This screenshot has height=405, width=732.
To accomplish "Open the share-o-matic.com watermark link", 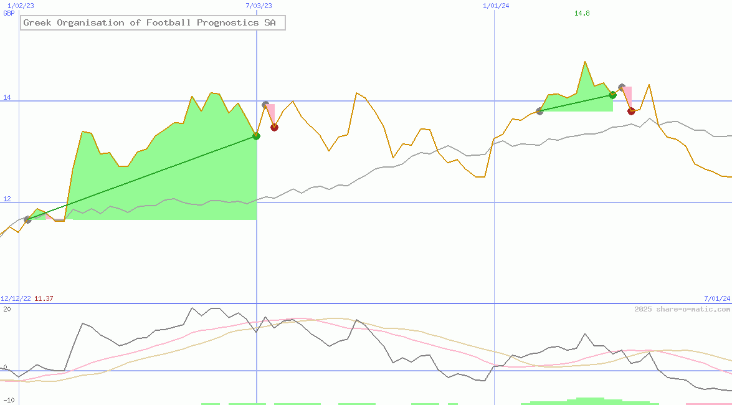I will [682, 309].
